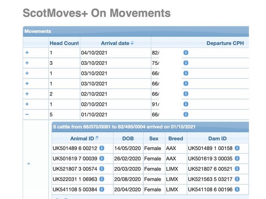
Task: Select dam ID UK521563 5 03217
Action: (x=210, y=179)
